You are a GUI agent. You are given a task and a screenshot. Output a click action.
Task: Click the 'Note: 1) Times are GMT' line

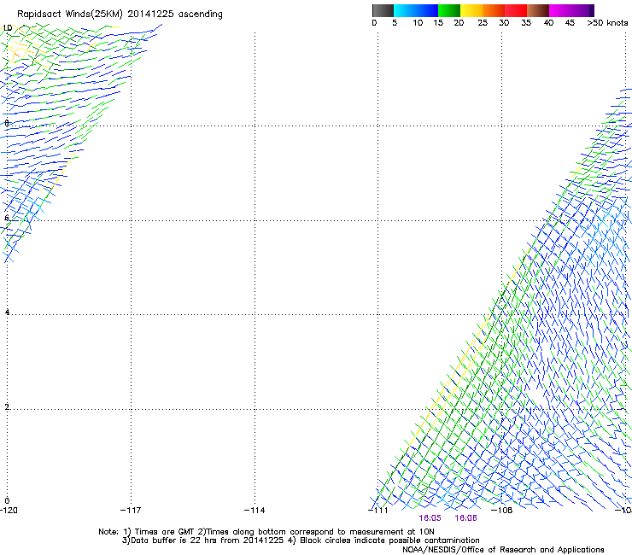coord(266,532)
